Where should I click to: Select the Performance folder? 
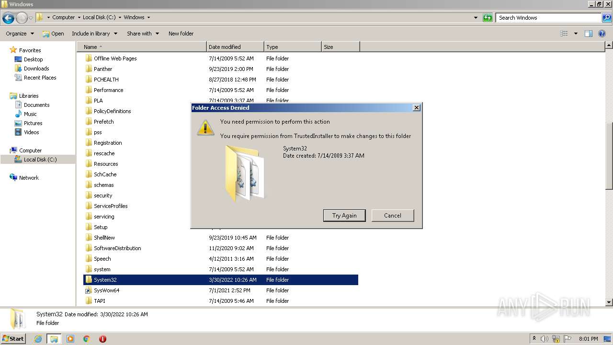click(109, 90)
